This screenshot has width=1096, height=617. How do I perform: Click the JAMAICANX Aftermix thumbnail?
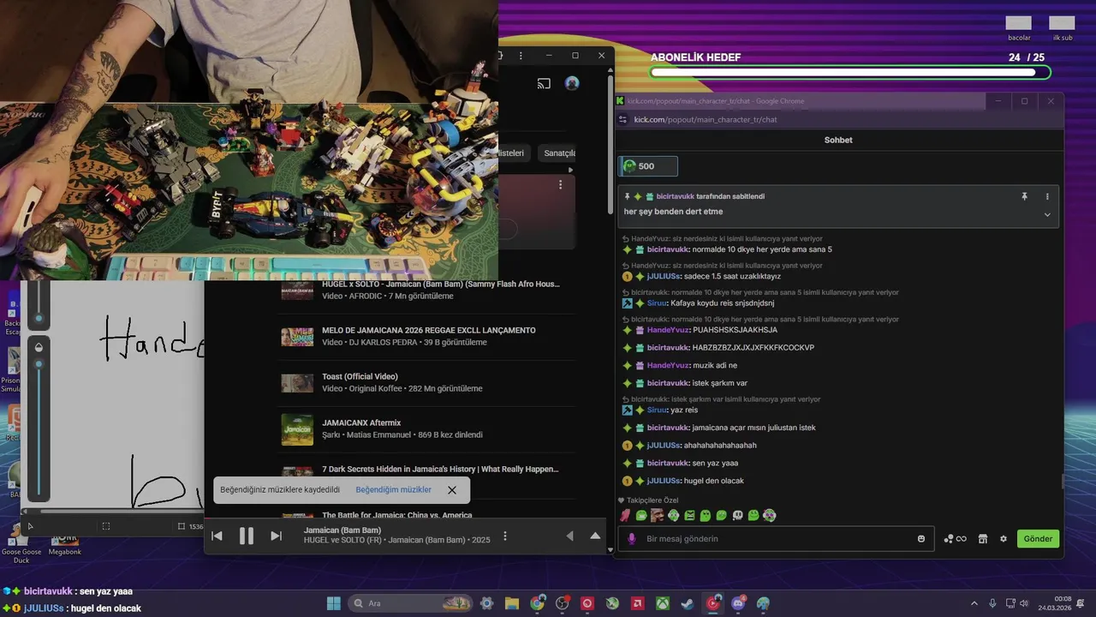[x=297, y=429]
